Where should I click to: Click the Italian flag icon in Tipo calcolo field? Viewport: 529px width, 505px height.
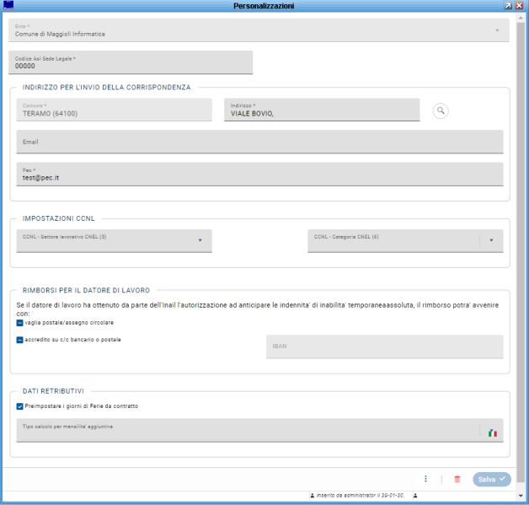[x=493, y=432]
